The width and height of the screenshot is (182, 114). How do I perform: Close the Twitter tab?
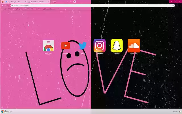26,2
